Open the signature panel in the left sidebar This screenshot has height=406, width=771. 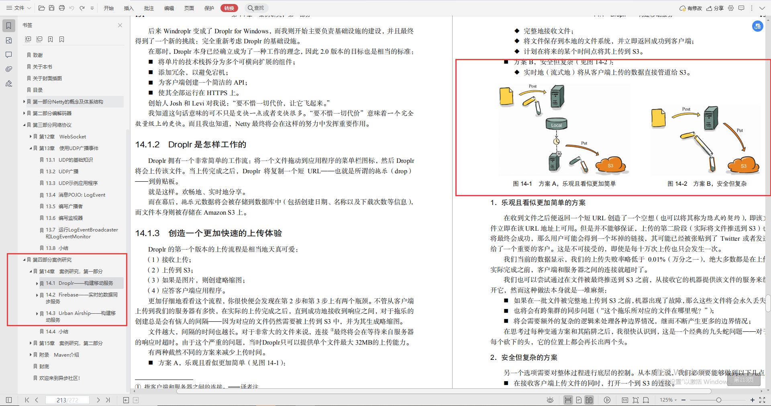tap(9, 83)
